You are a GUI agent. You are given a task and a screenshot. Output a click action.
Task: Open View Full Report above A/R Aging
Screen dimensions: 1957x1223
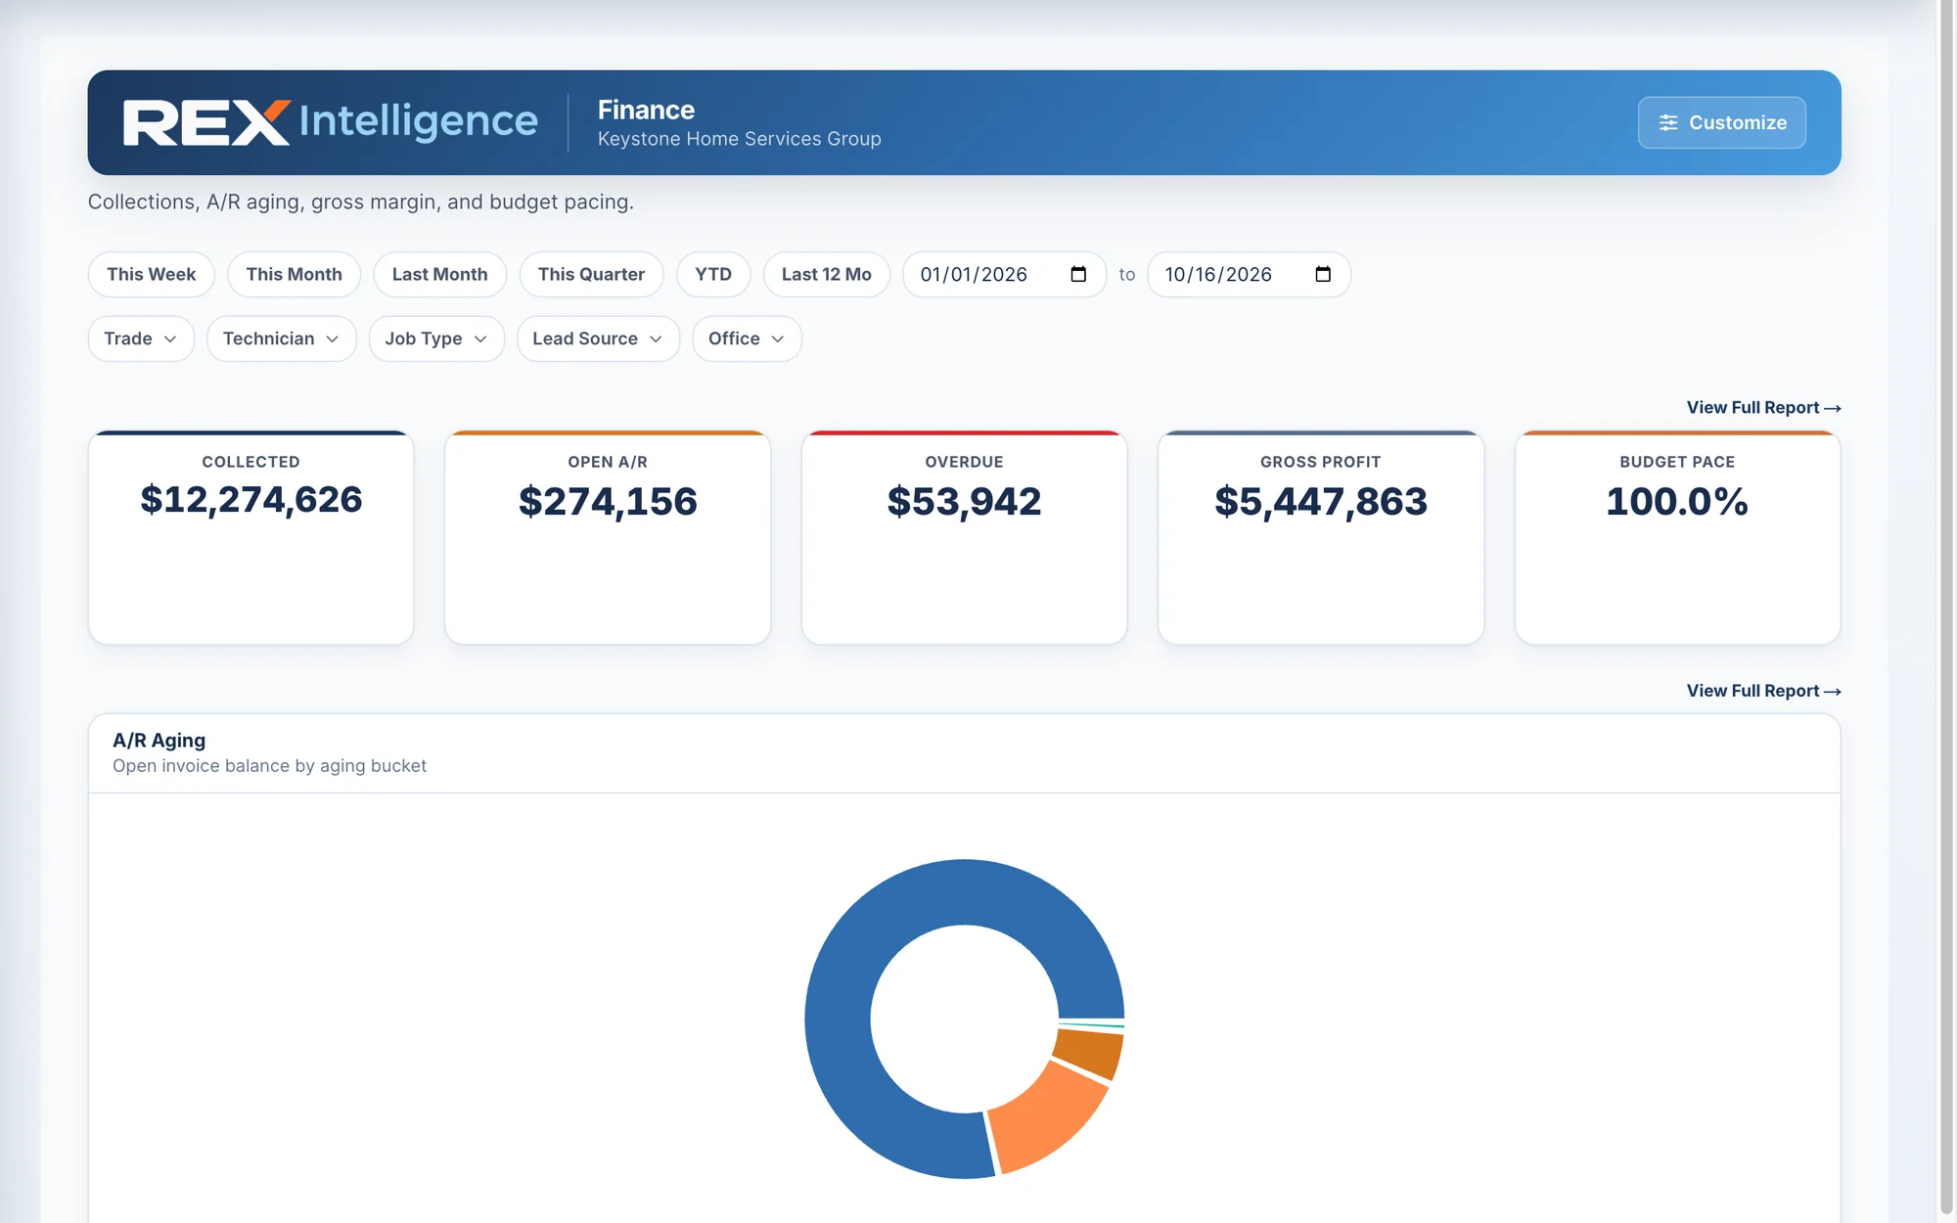click(1763, 691)
